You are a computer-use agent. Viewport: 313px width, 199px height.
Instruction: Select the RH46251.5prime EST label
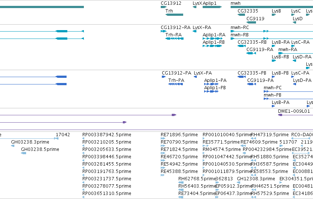270,186
